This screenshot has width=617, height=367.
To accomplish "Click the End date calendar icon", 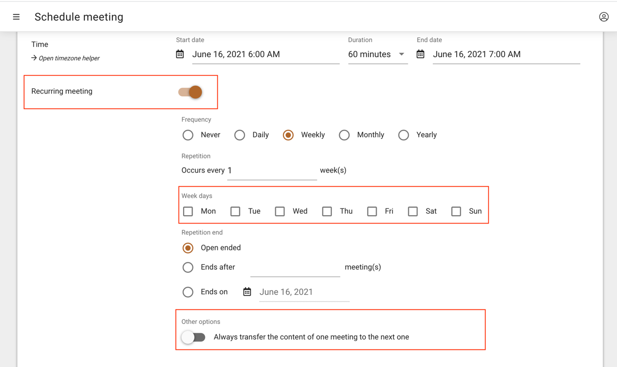I will pyautogui.click(x=420, y=54).
